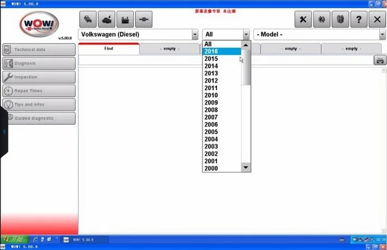Select year 2001 from the list
The image size is (387, 250).
click(x=222, y=161)
